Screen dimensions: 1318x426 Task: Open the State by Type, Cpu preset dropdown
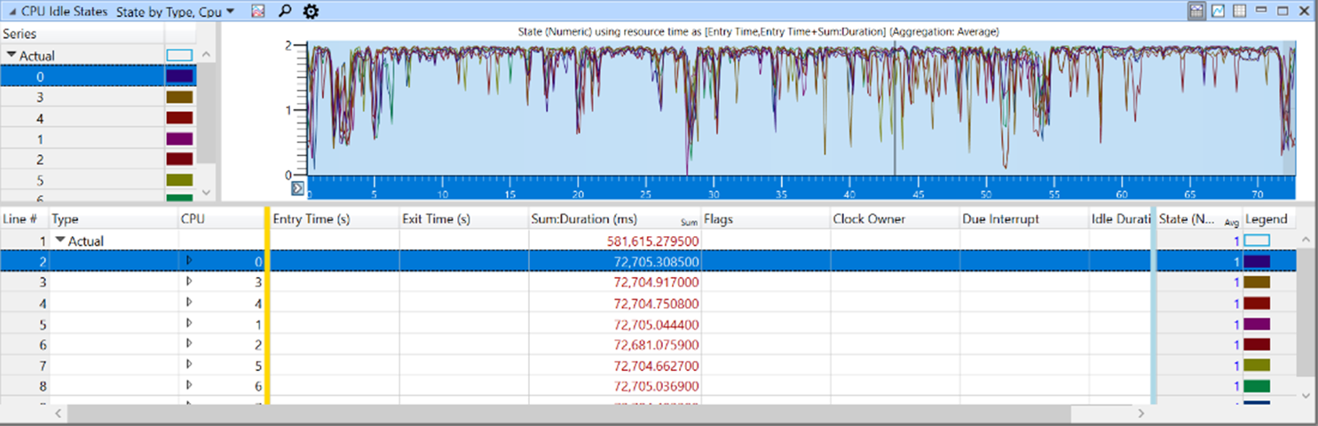[176, 12]
